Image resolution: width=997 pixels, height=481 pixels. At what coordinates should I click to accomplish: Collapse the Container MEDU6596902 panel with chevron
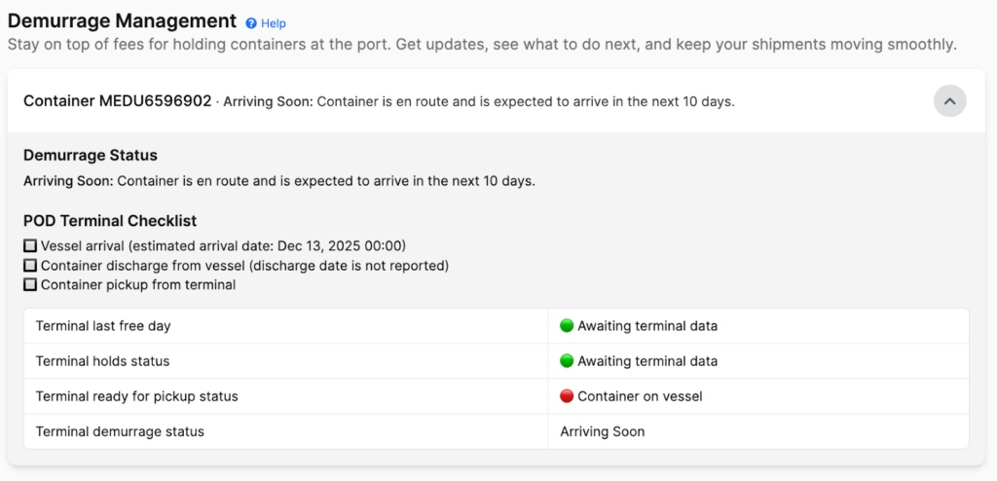949,100
